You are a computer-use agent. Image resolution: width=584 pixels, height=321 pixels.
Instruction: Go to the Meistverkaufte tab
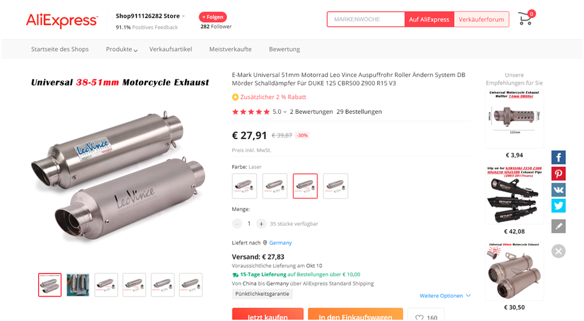coord(230,49)
